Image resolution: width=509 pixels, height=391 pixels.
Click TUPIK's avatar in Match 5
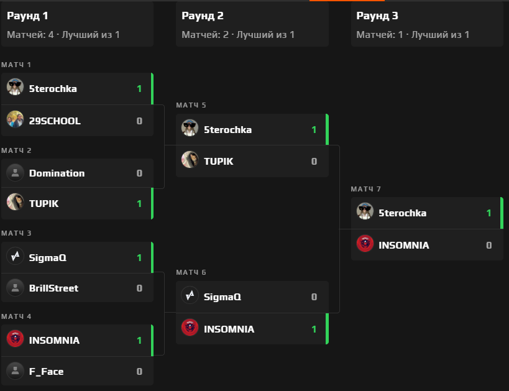click(x=190, y=161)
